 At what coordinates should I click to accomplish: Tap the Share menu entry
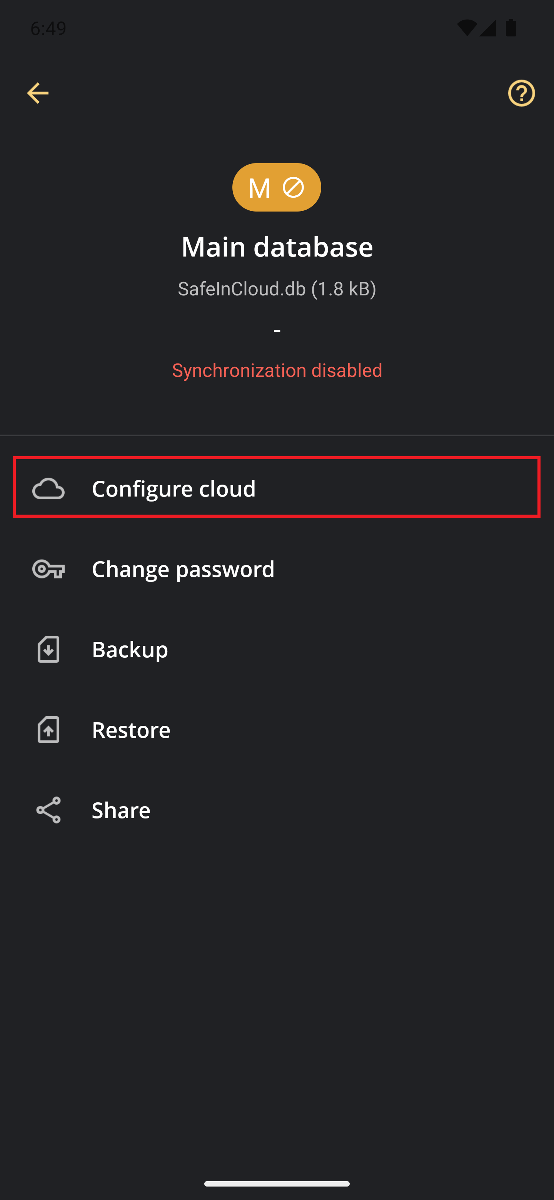coord(277,810)
